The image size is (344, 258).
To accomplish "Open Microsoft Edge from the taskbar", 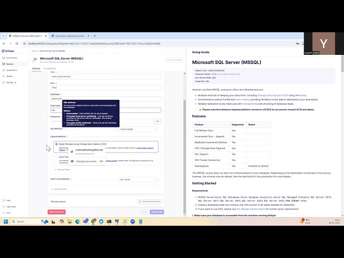I will pyautogui.click(x=77, y=221).
